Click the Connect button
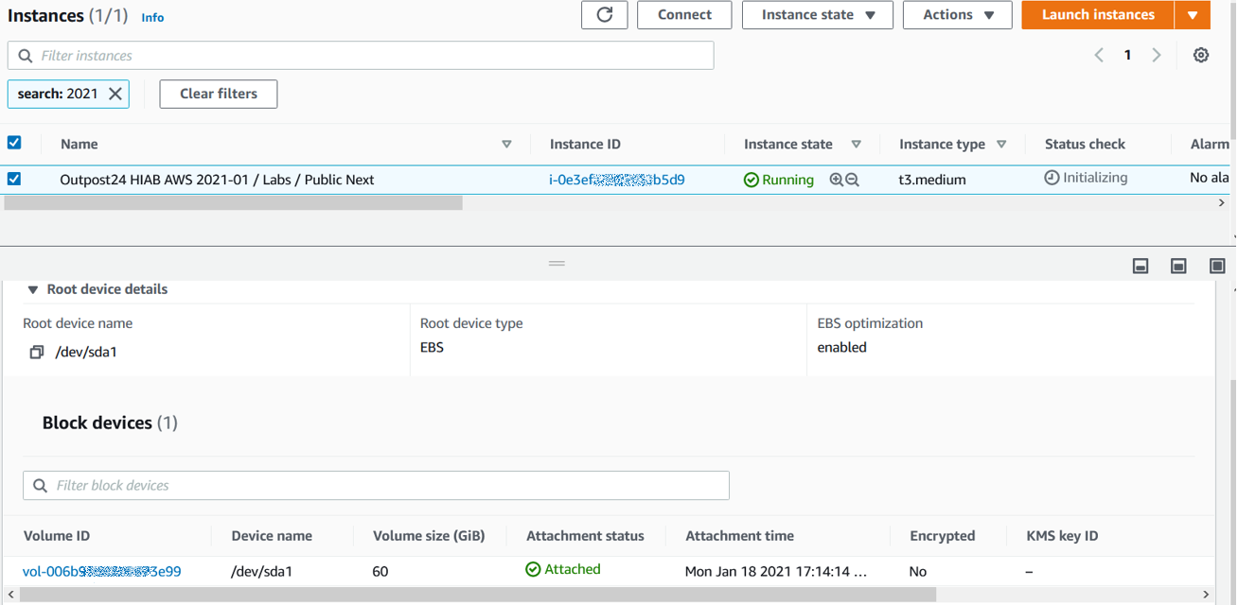The height and width of the screenshot is (605, 1238). 683,14
